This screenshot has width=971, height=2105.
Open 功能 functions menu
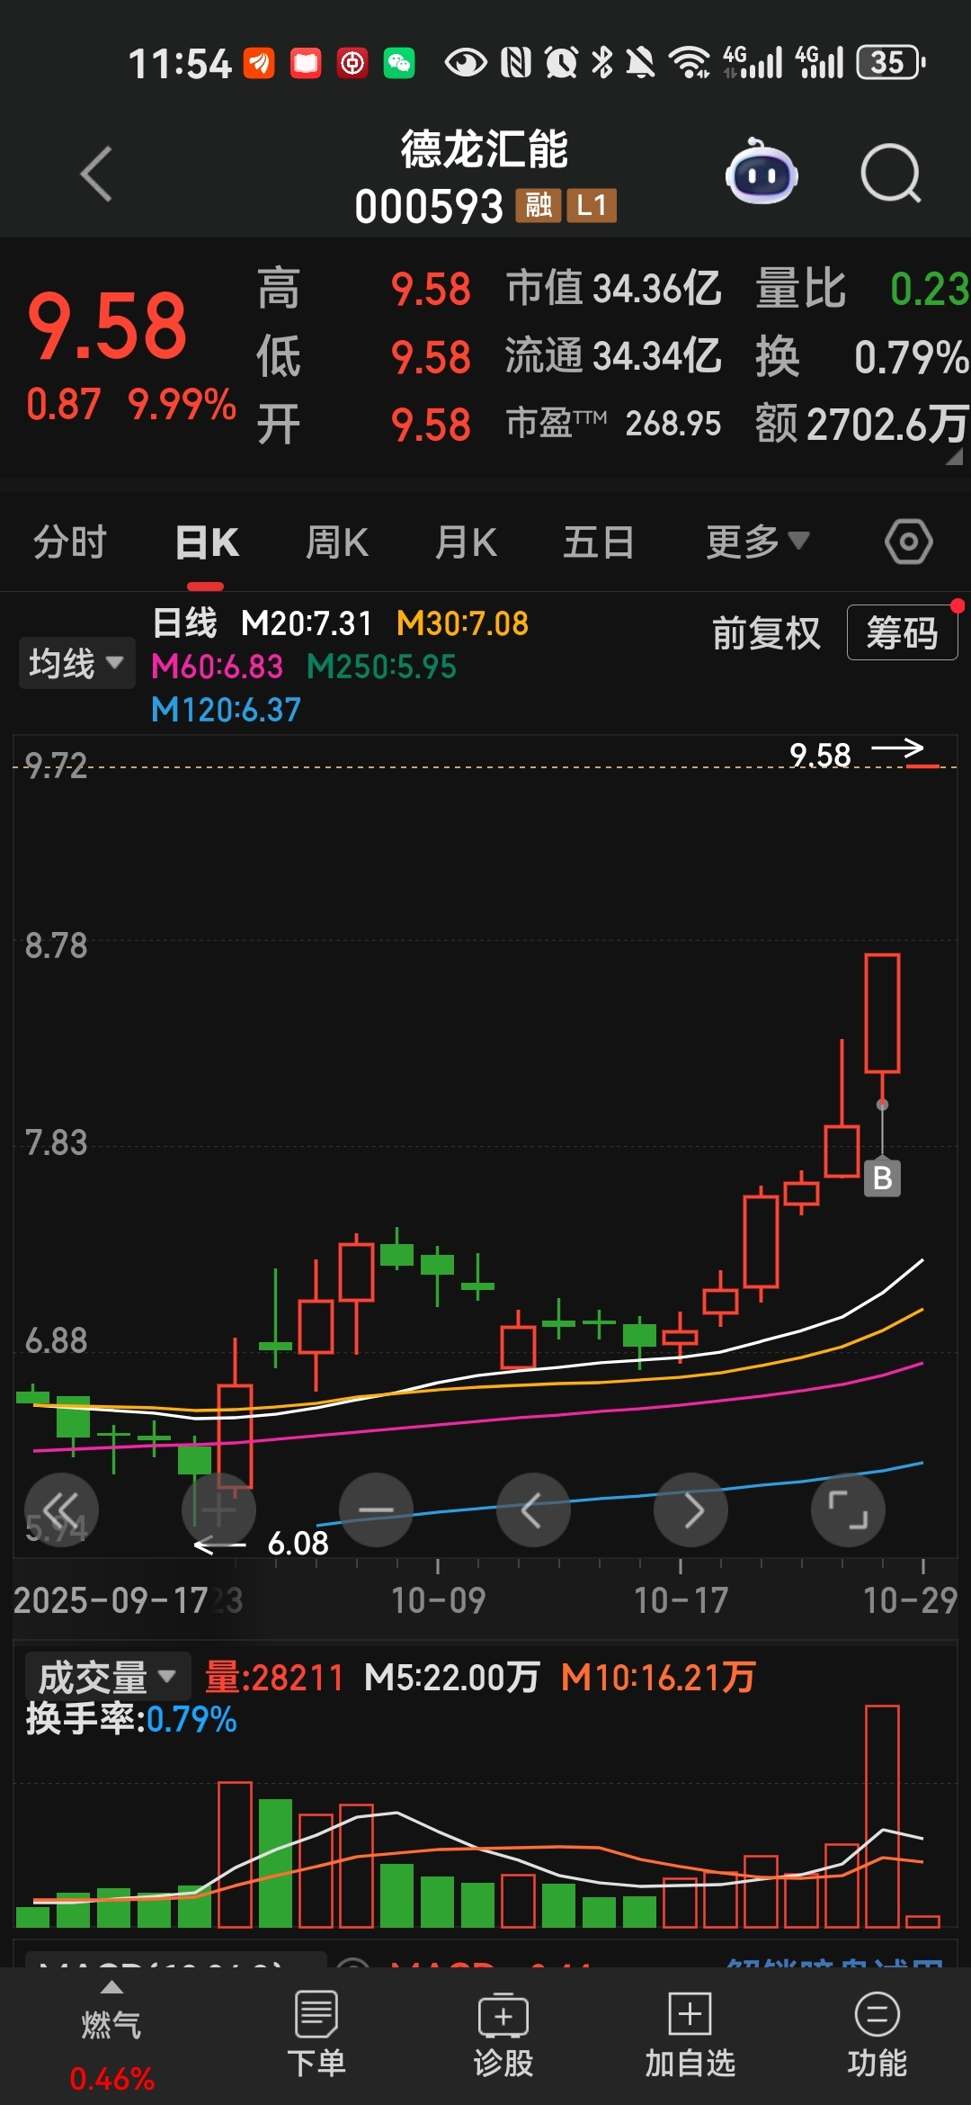coord(877,2035)
